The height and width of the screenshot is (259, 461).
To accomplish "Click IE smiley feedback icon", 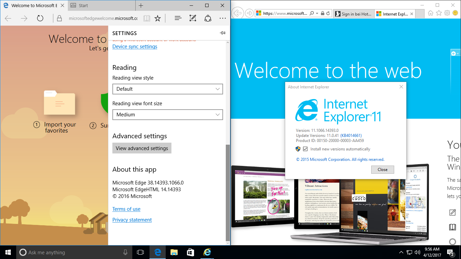I will (x=455, y=13).
